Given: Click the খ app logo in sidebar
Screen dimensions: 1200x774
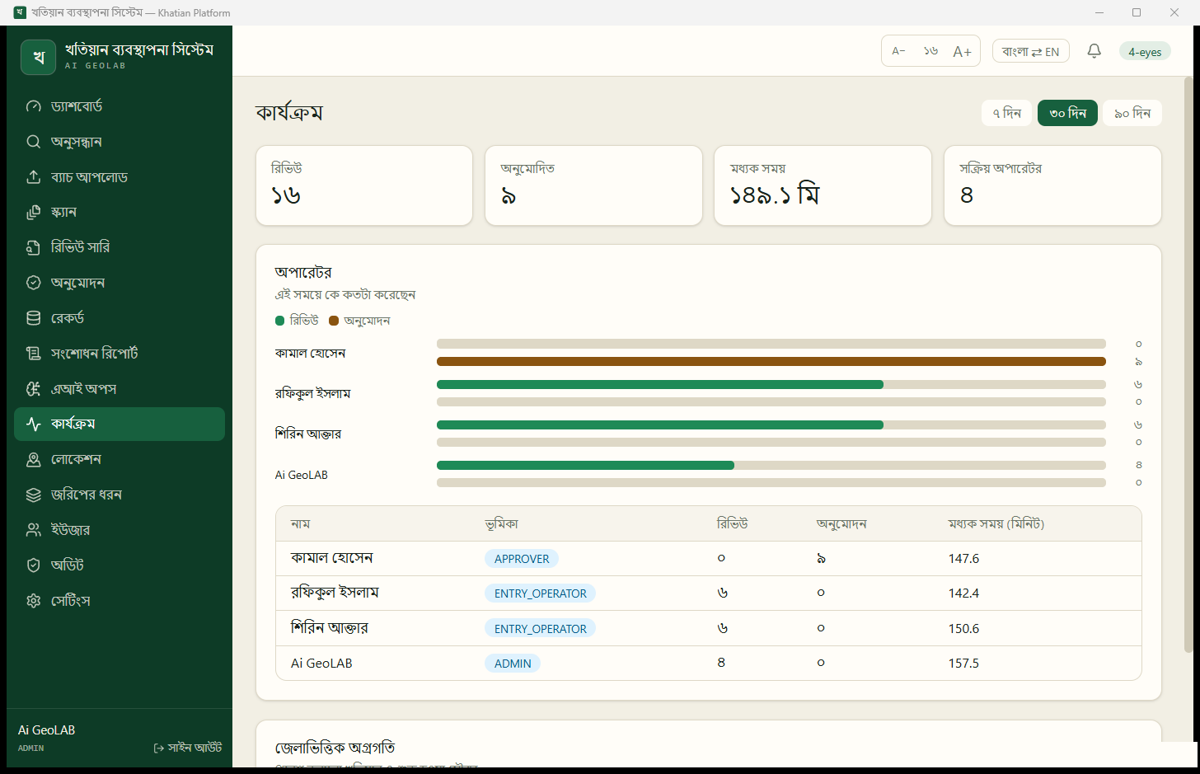Looking at the screenshot, I should (x=38, y=57).
